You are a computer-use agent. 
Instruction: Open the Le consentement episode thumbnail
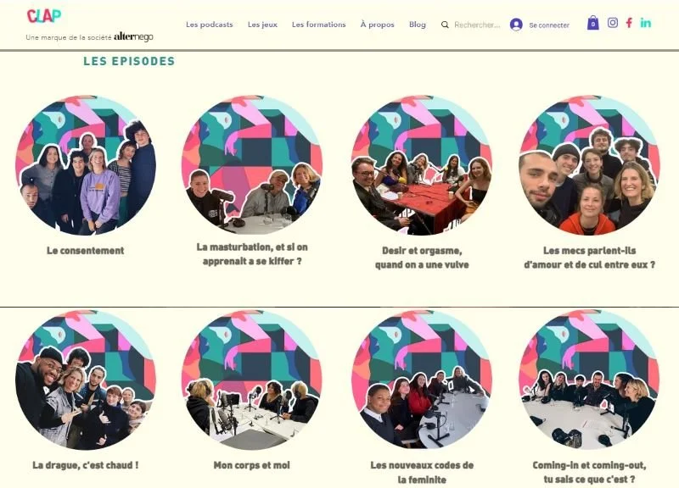tap(86, 165)
